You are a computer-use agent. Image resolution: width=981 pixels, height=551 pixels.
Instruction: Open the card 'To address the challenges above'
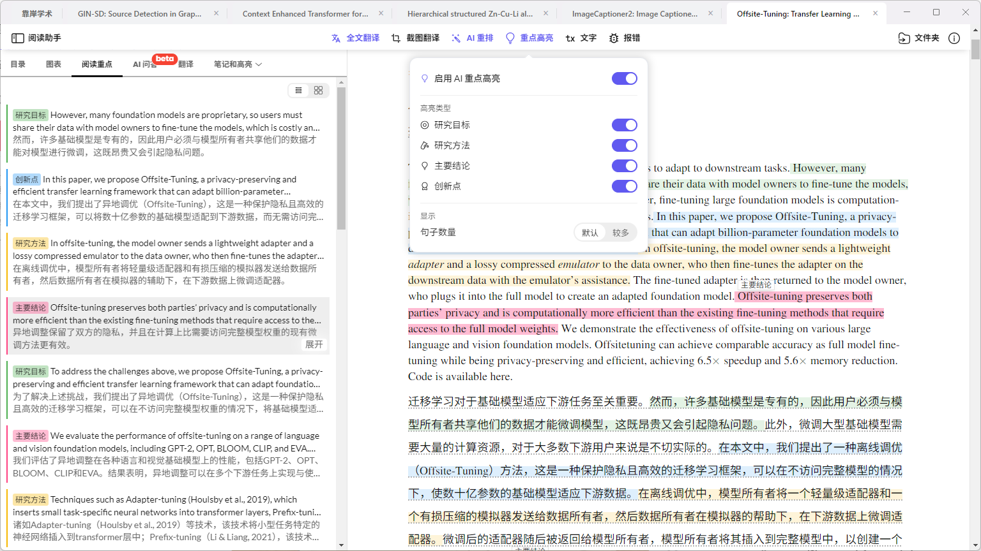tap(168, 390)
